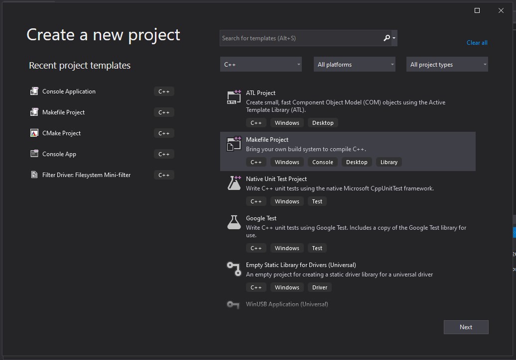Click the Clear all link
This screenshot has height=360, width=516.
(477, 43)
